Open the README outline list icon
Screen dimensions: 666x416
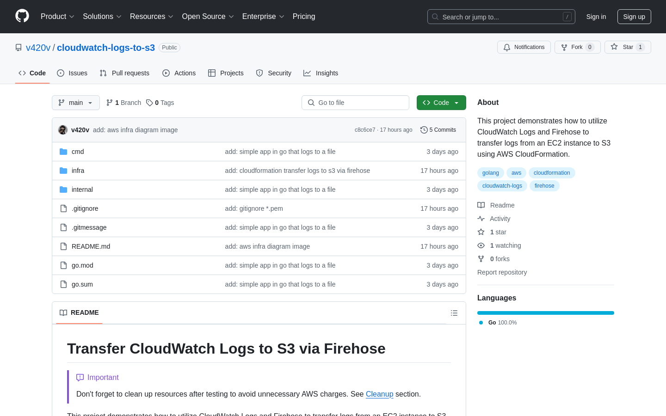click(x=454, y=313)
